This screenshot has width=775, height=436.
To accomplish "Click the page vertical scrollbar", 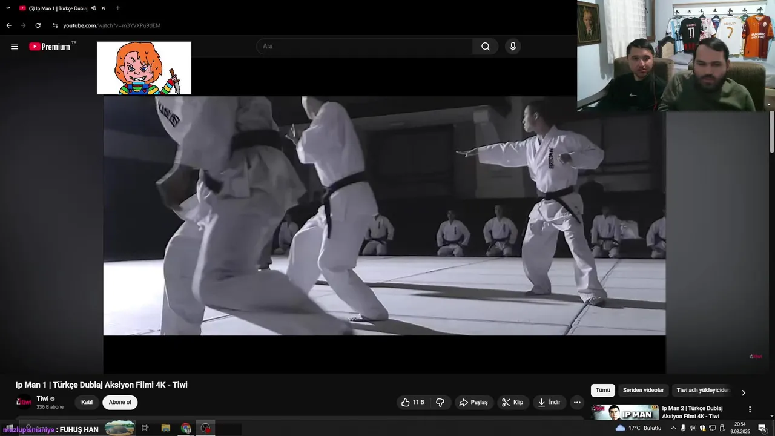I will tap(771, 133).
